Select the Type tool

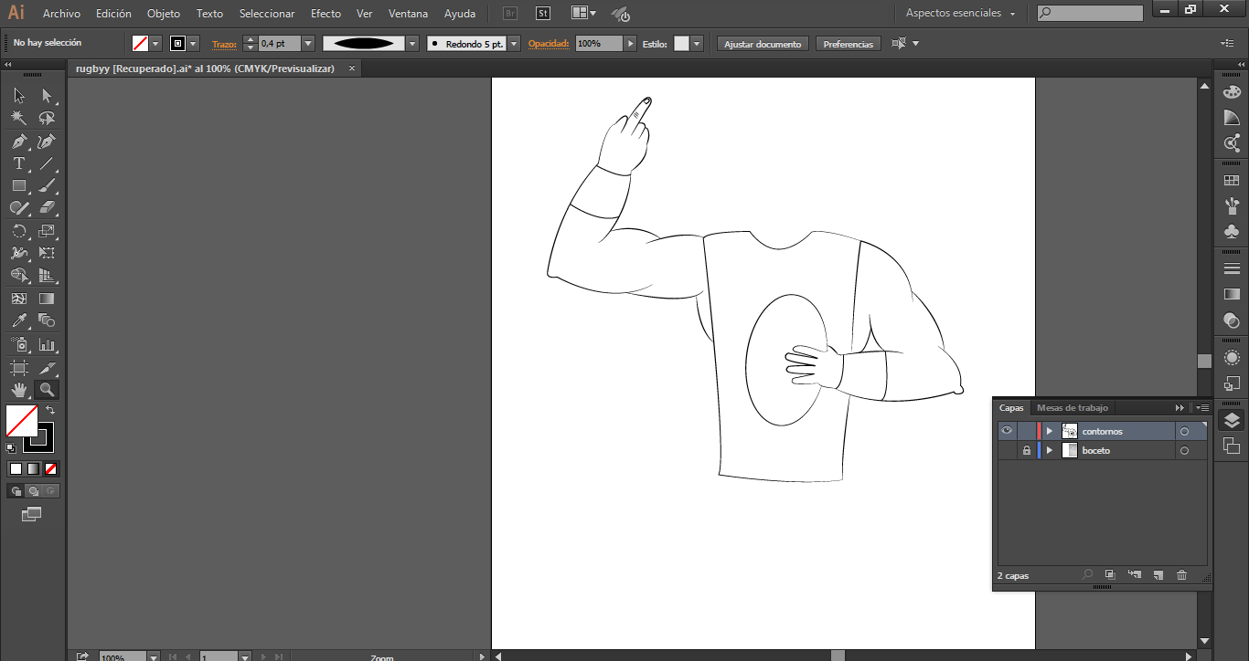click(19, 164)
